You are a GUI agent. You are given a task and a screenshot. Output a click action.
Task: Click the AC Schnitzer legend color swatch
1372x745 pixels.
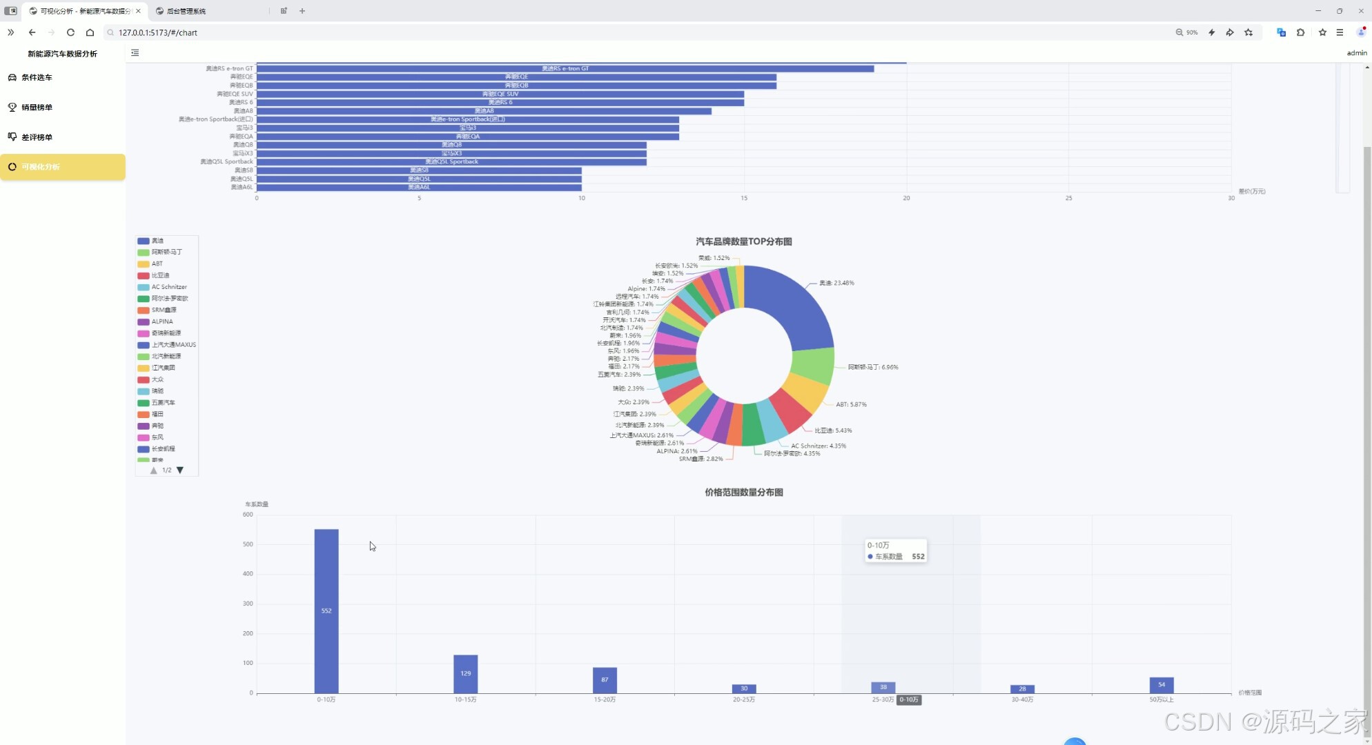pyautogui.click(x=143, y=287)
